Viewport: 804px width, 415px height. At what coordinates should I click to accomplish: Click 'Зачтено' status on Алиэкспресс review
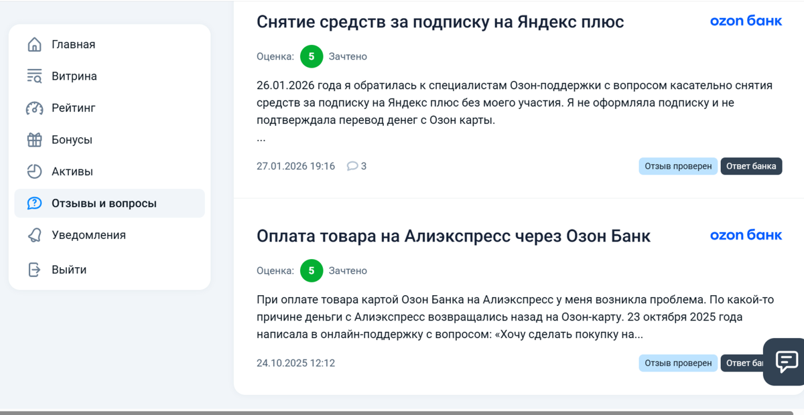(x=348, y=271)
